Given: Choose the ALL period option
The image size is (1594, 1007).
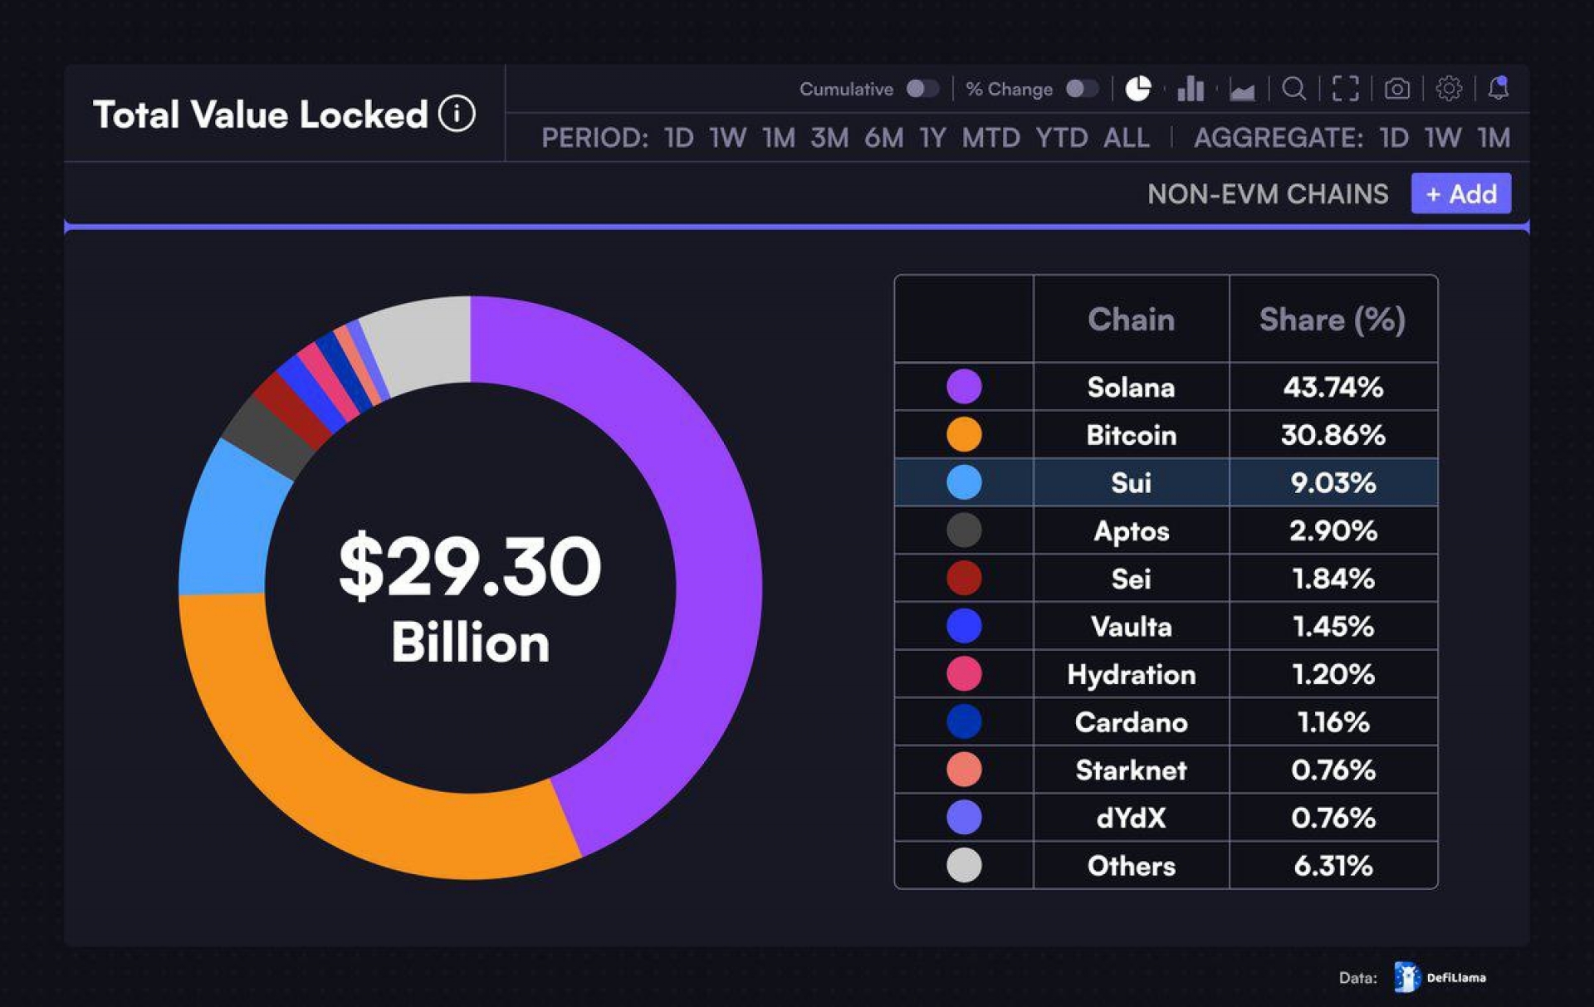Looking at the screenshot, I should pos(1126,138).
